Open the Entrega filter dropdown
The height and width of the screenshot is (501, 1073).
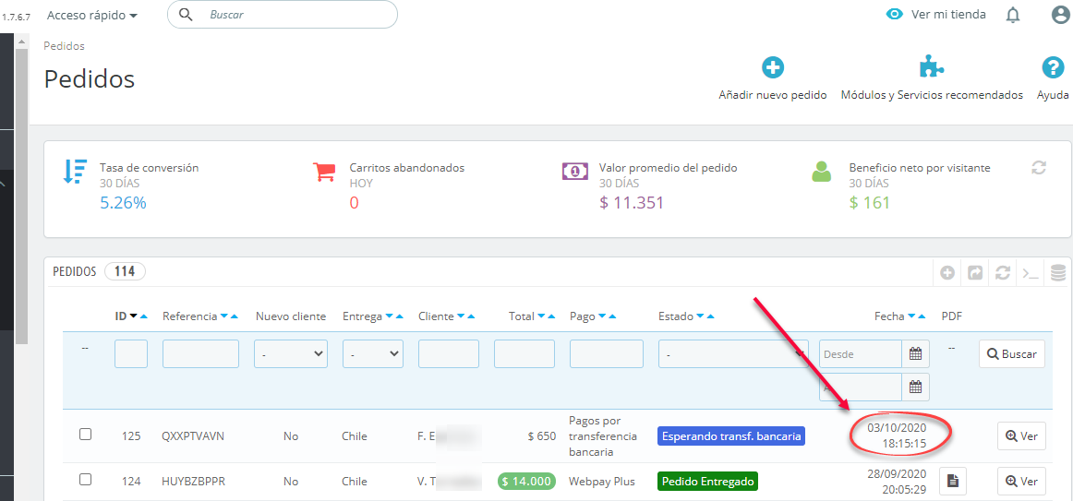(373, 354)
